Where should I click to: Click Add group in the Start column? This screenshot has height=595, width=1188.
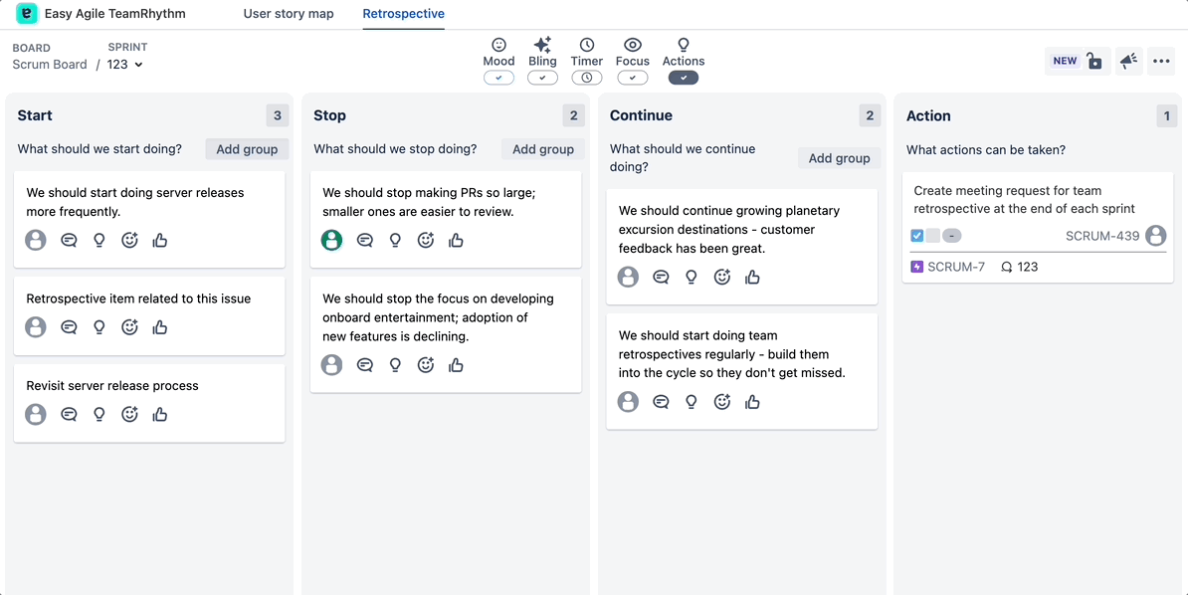(x=247, y=149)
